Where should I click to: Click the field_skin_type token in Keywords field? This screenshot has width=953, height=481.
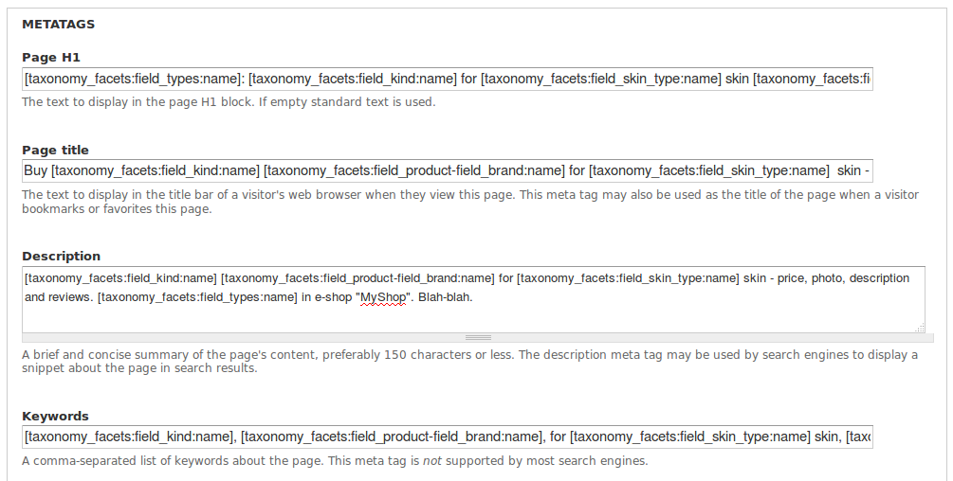689,436
